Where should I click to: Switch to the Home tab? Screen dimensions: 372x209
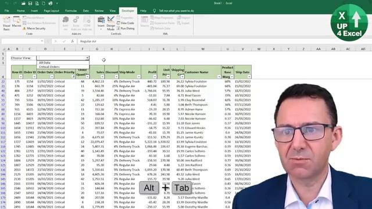point(21,10)
